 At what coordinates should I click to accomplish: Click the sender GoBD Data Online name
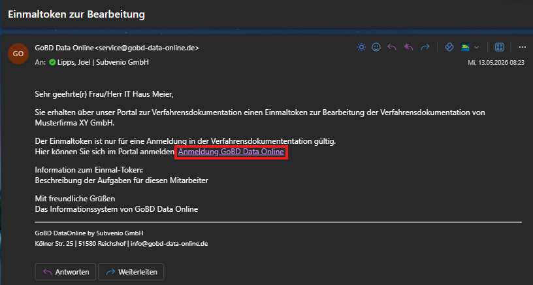64,48
